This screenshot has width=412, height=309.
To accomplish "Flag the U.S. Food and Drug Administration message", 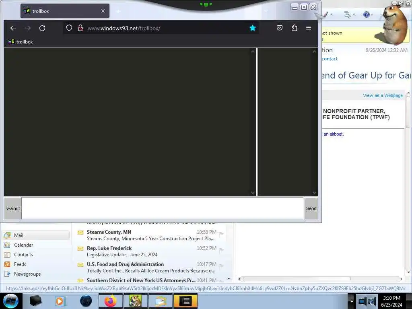I will pyautogui.click(x=221, y=266).
